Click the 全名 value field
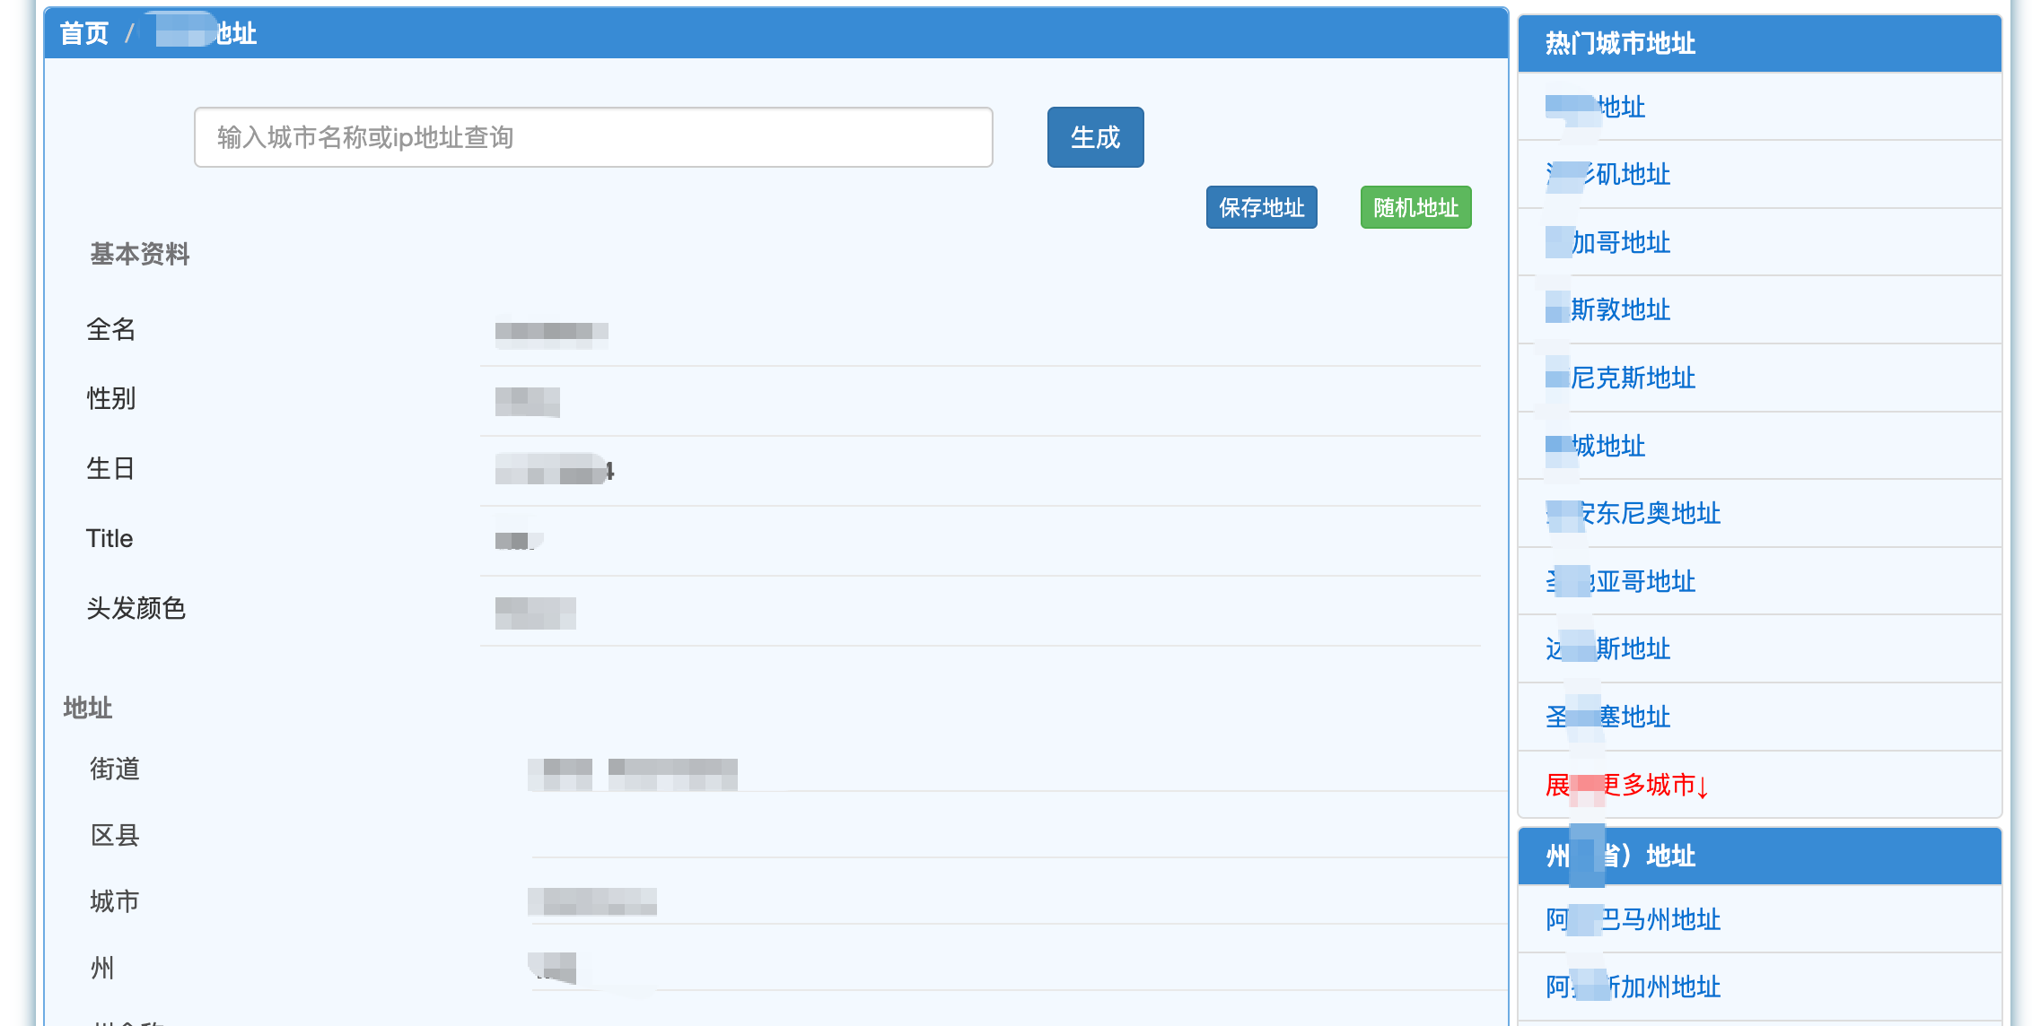The image size is (2032, 1026). point(552,332)
